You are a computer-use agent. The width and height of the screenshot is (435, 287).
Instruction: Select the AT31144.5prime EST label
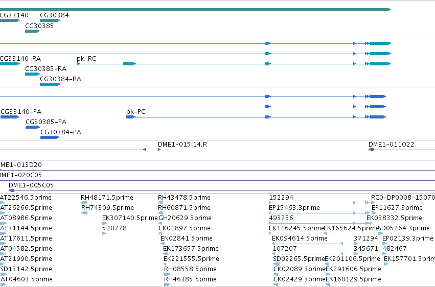(x=26, y=228)
